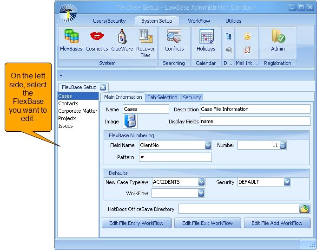
Task: Expand the quick access toolbar arrow
Action: tap(61, 75)
